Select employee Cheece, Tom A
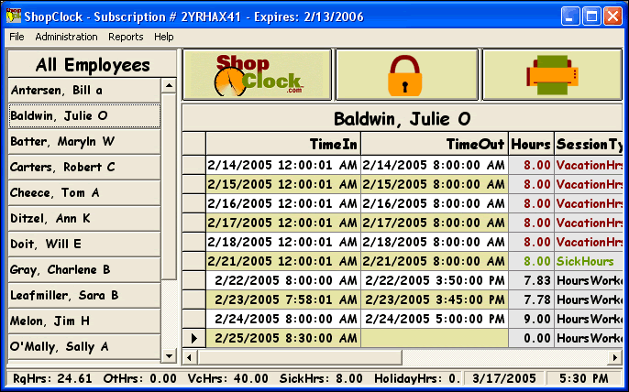 point(84,192)
